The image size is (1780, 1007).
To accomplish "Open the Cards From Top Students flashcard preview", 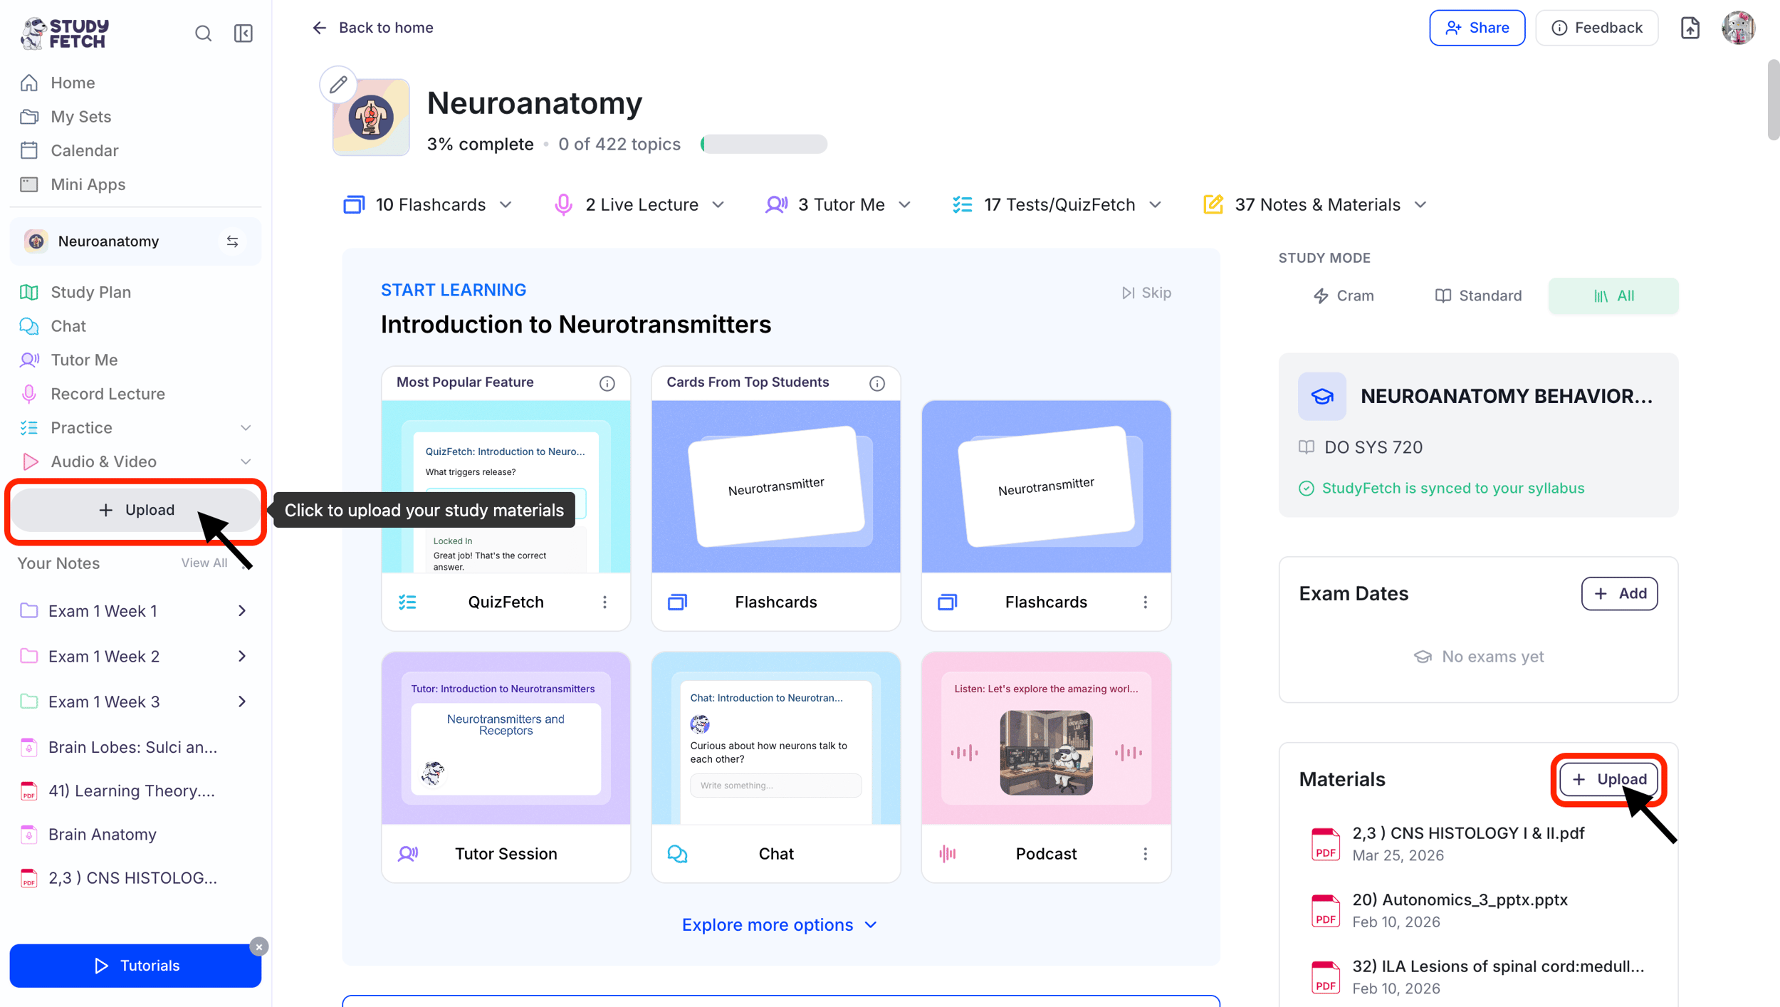I will (x=775, y=487).
